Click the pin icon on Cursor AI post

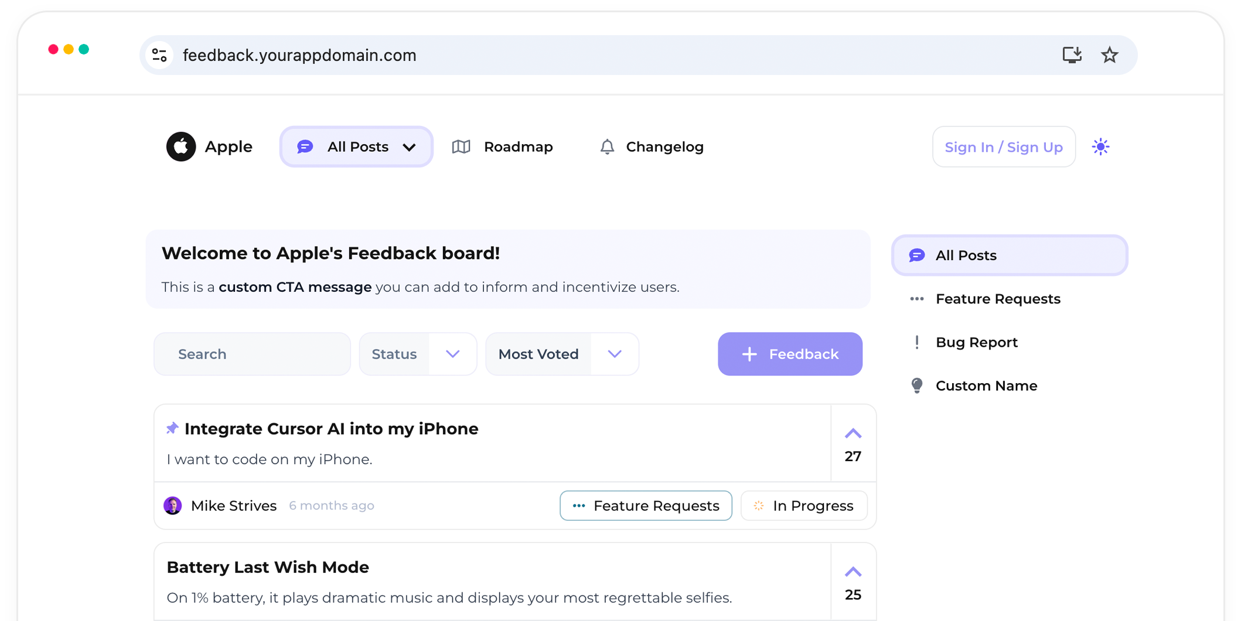(172, 428)
